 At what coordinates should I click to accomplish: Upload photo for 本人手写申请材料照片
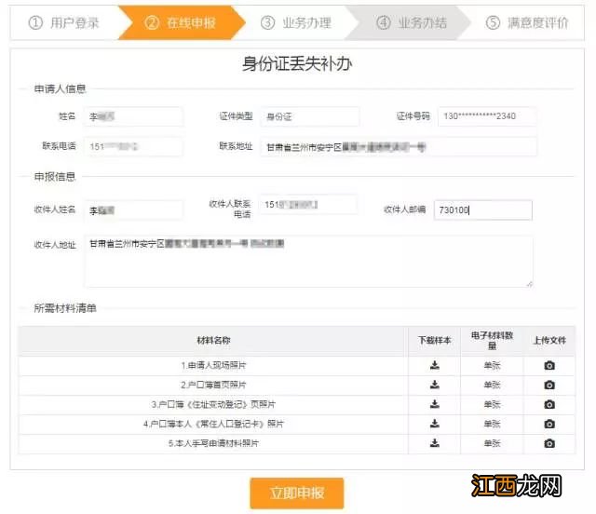[549, 443]
